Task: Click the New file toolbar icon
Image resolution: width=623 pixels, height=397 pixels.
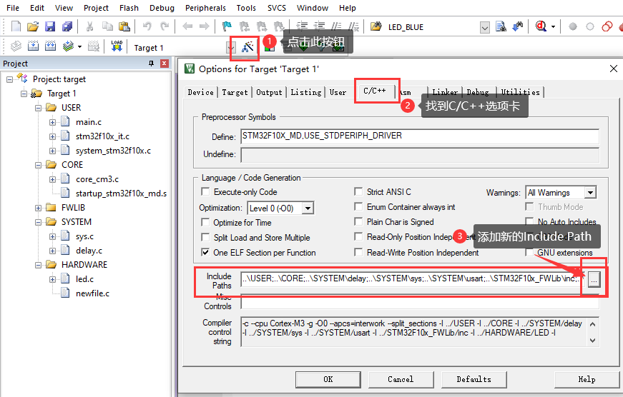Action: 16,26
